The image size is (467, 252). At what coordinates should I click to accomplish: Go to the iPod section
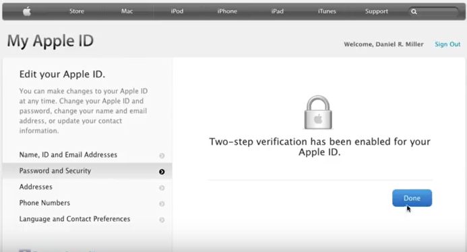[x=177, y=11]
